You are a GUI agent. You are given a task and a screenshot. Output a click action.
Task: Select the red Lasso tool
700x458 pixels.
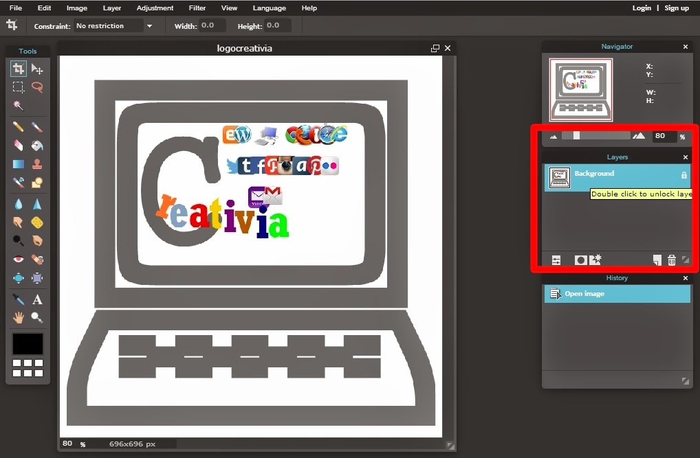37,87
